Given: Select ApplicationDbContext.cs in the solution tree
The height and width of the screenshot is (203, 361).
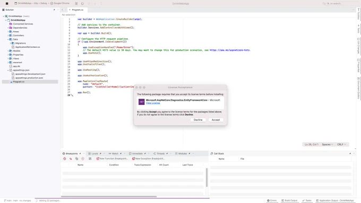Looking at the screenshot, I should click(x=28, y=47).
